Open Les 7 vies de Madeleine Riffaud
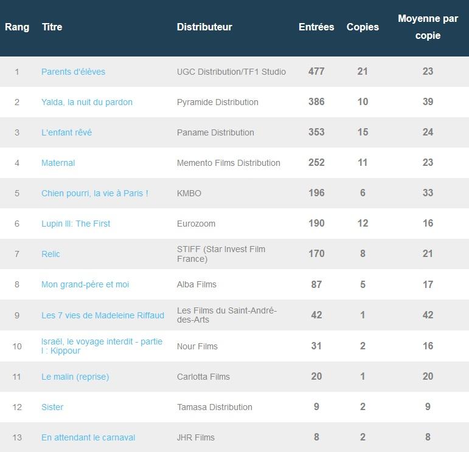469x452 pixels. (x=102, y=315)
